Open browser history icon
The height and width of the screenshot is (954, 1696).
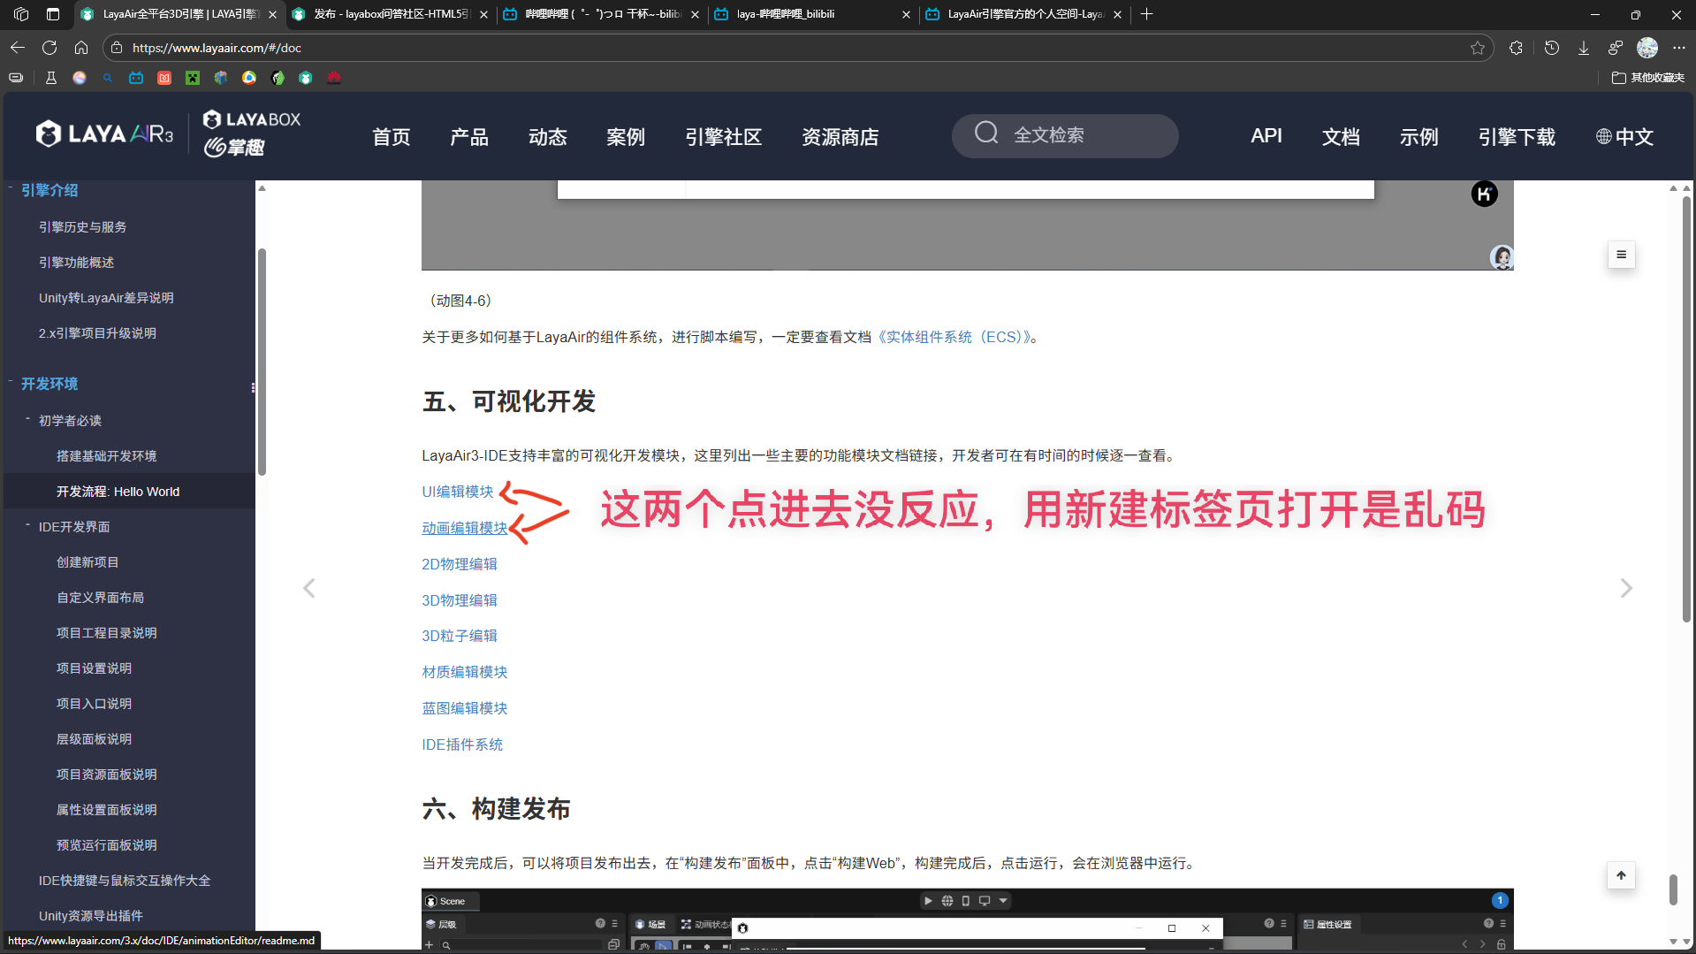[x=1551, y=48]
